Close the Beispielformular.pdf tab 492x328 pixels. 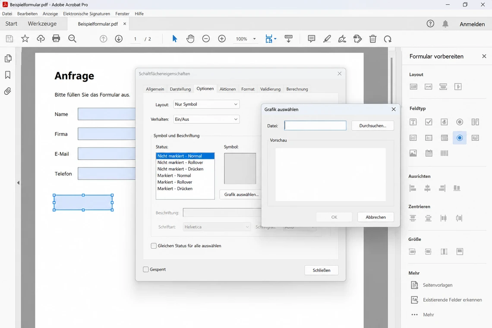(125, 24)
